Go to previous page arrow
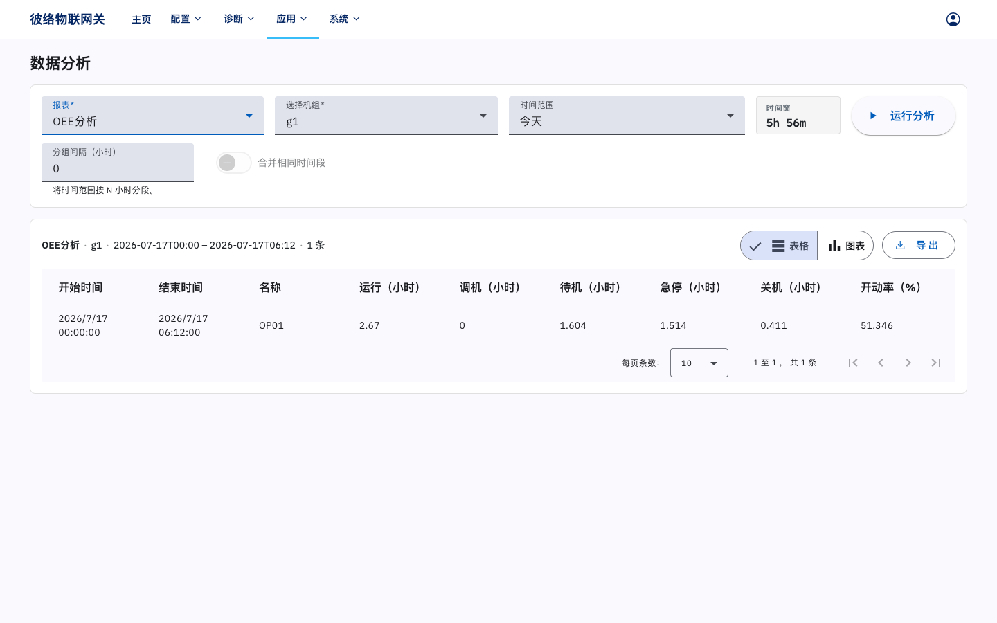The height and width of the screenshot is (623, 997). pyautogui.click(x=881, y=363)
